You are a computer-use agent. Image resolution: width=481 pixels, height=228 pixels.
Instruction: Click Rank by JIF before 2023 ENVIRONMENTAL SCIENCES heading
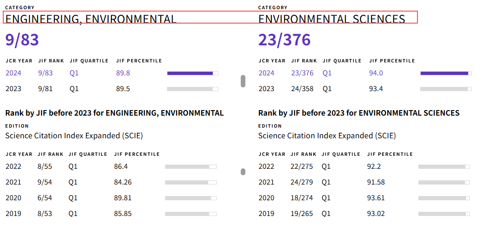(359, 113)
